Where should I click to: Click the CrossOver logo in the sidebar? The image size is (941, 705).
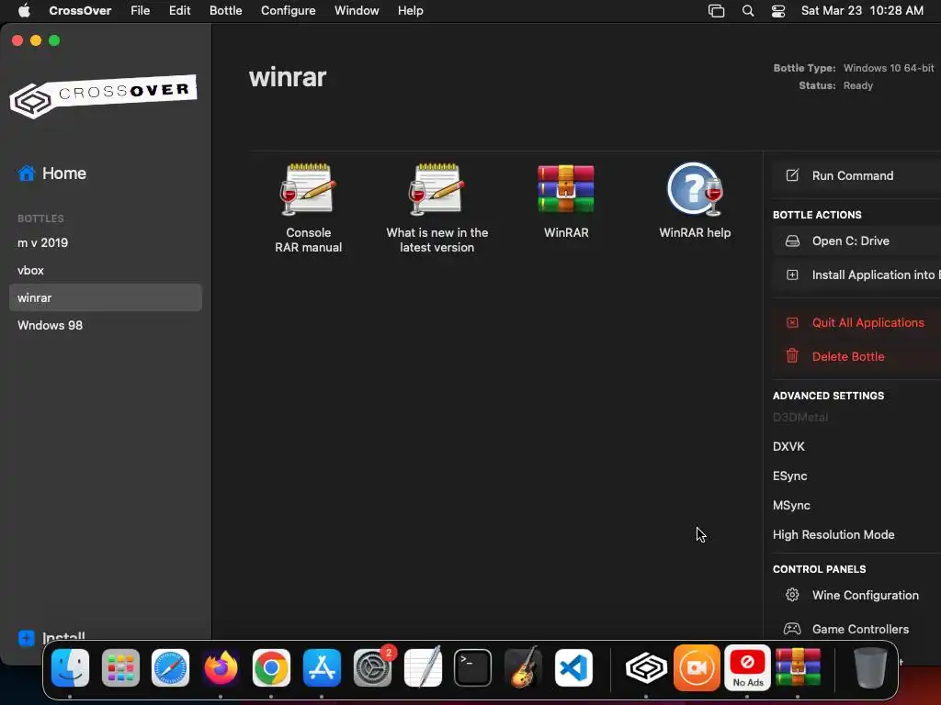(x=103, y=96)
